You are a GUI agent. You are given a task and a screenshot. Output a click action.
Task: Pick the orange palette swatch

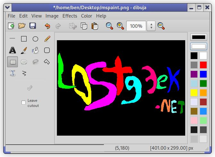point(203,93)
